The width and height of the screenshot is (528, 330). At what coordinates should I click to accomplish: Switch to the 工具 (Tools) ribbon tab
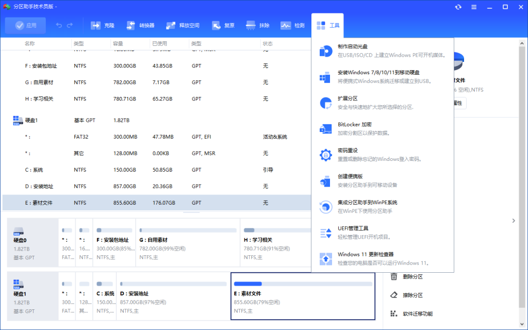click(327, 25)
